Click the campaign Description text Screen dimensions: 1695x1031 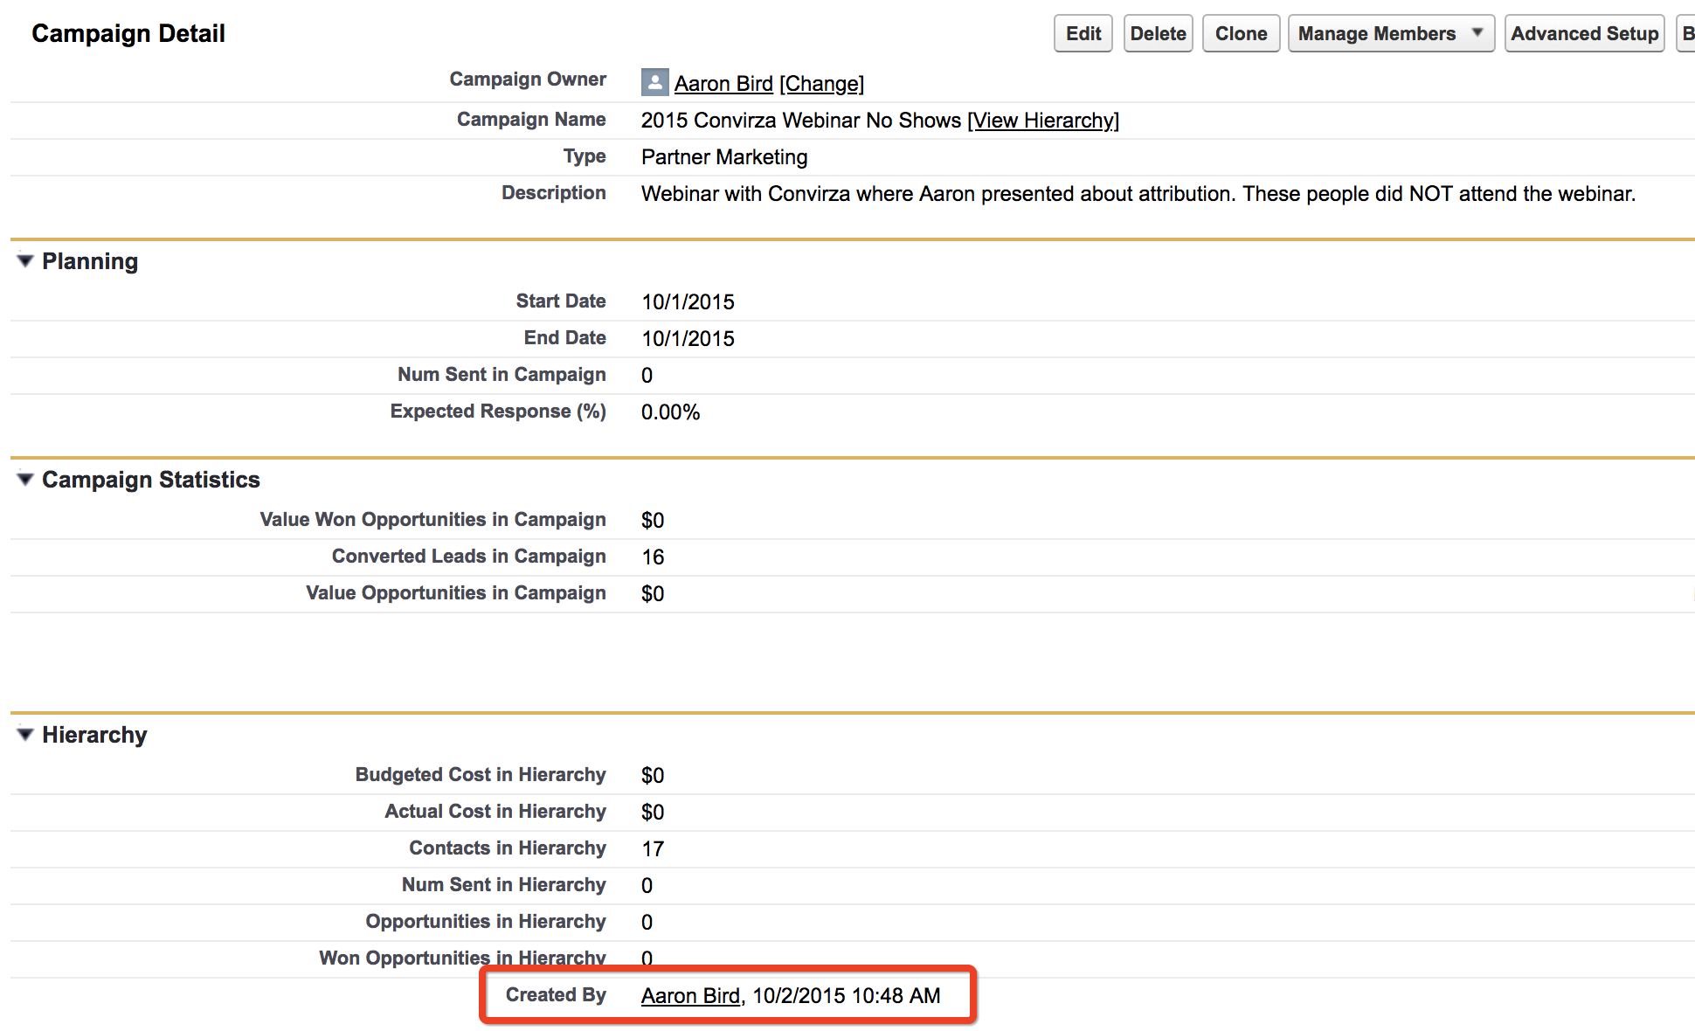(x=1138, y=194)
